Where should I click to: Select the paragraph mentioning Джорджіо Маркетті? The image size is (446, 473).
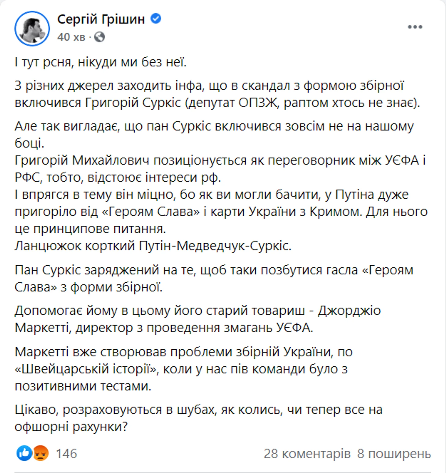point(198,319)
